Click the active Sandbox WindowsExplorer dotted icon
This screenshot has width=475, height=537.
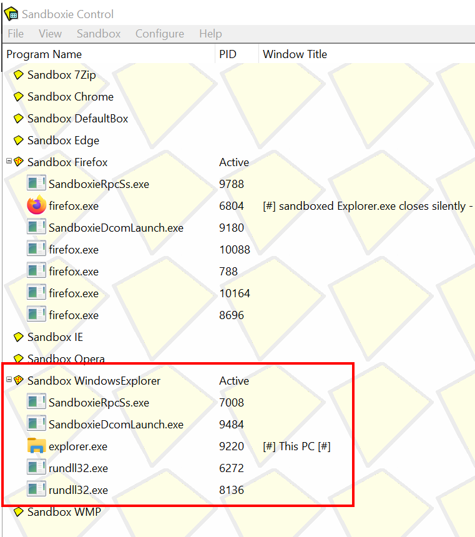click(x=19, y=380)
